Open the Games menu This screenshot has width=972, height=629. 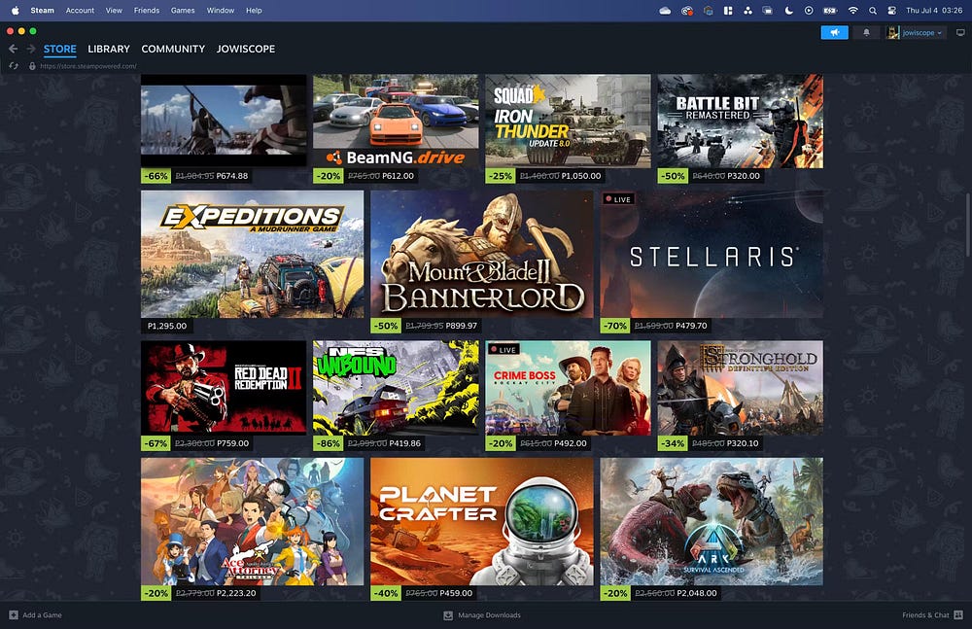(x=181, y=11)
